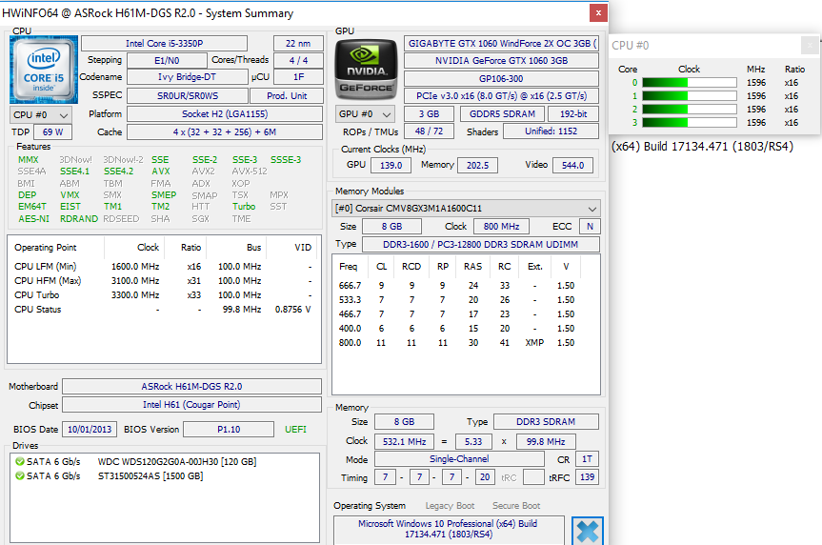
Task: Click the GIGABYTE GTX 1060 WindForce field
Action: 502,44
